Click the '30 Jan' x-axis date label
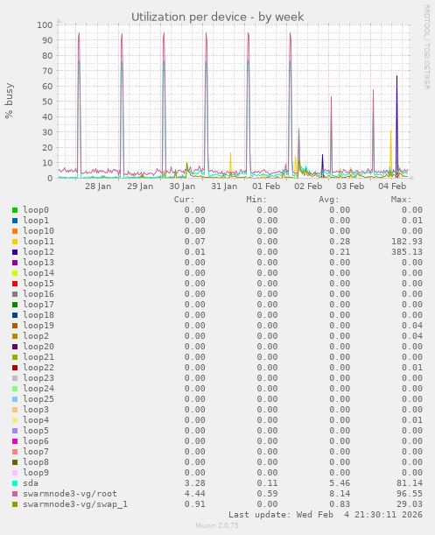435x535 pixels. click(x=182, y=187)
